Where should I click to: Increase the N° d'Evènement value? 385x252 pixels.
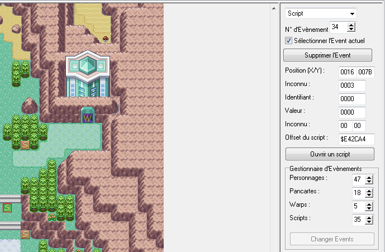tap(351, 25)
